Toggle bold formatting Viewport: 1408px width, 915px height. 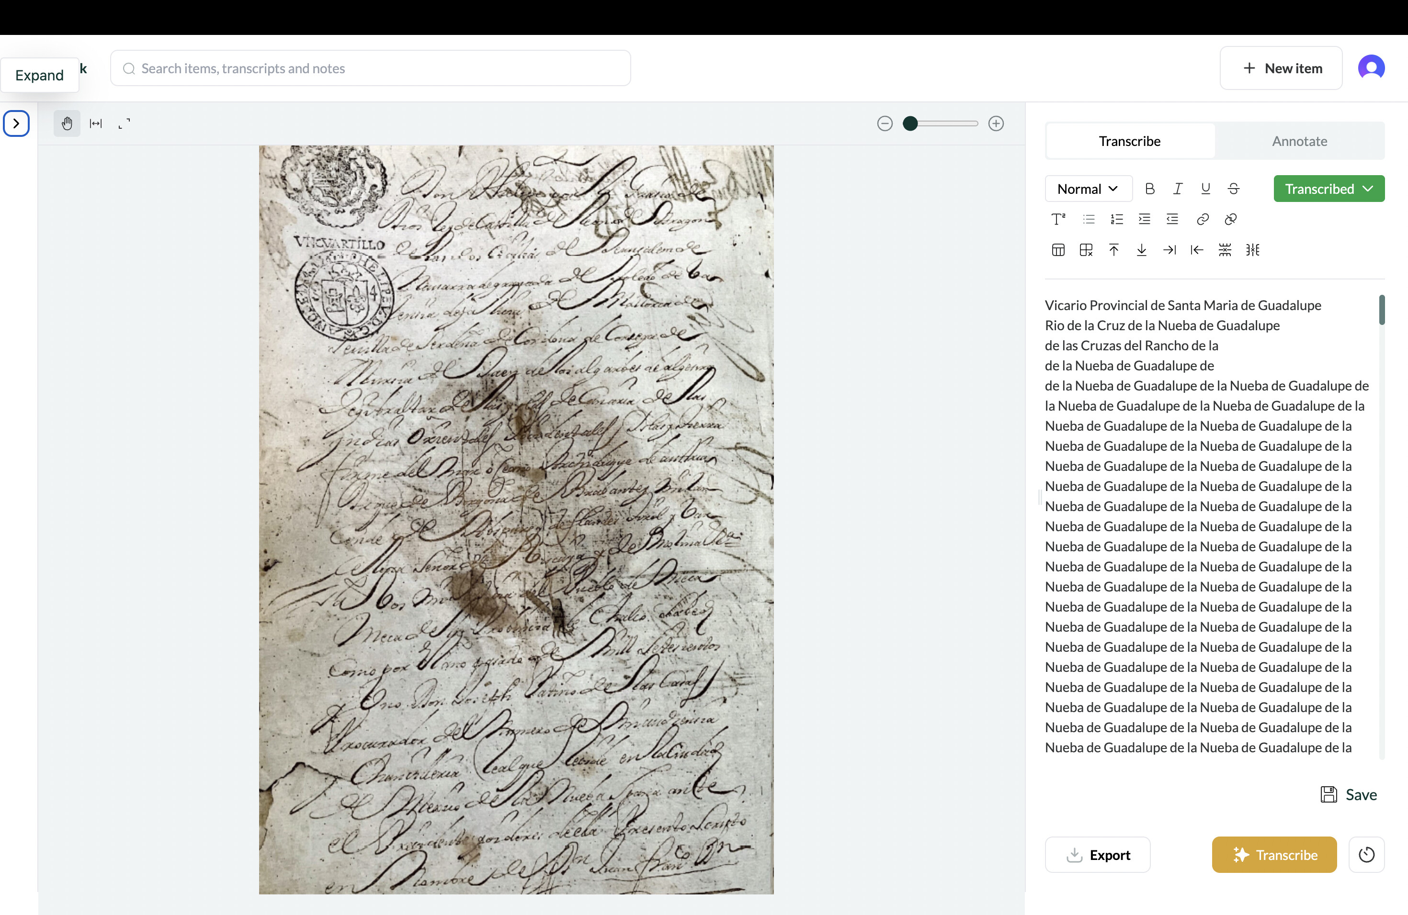(1149, 189)
